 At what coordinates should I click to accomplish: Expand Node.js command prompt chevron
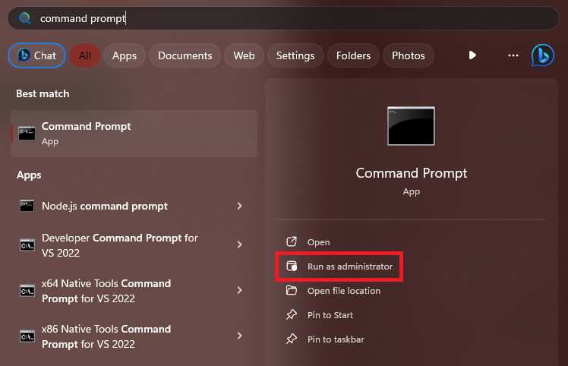pos(240,206)
